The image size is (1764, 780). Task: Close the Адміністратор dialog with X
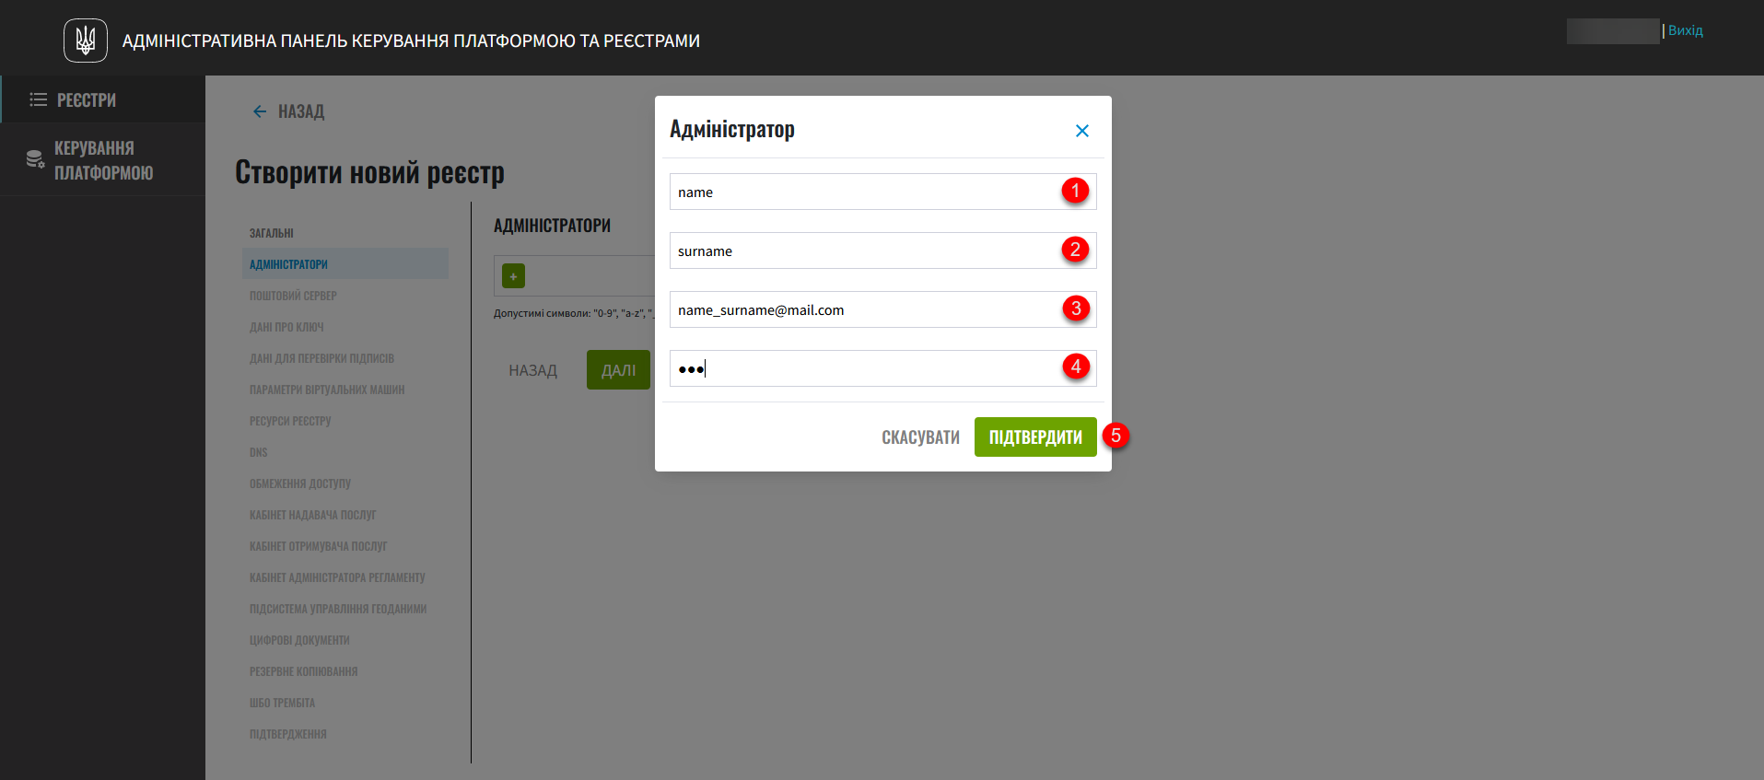point(1082,131)
